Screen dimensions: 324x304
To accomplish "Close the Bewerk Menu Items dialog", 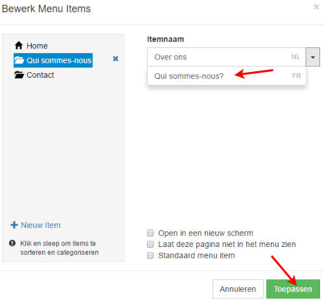I will 316,7.
